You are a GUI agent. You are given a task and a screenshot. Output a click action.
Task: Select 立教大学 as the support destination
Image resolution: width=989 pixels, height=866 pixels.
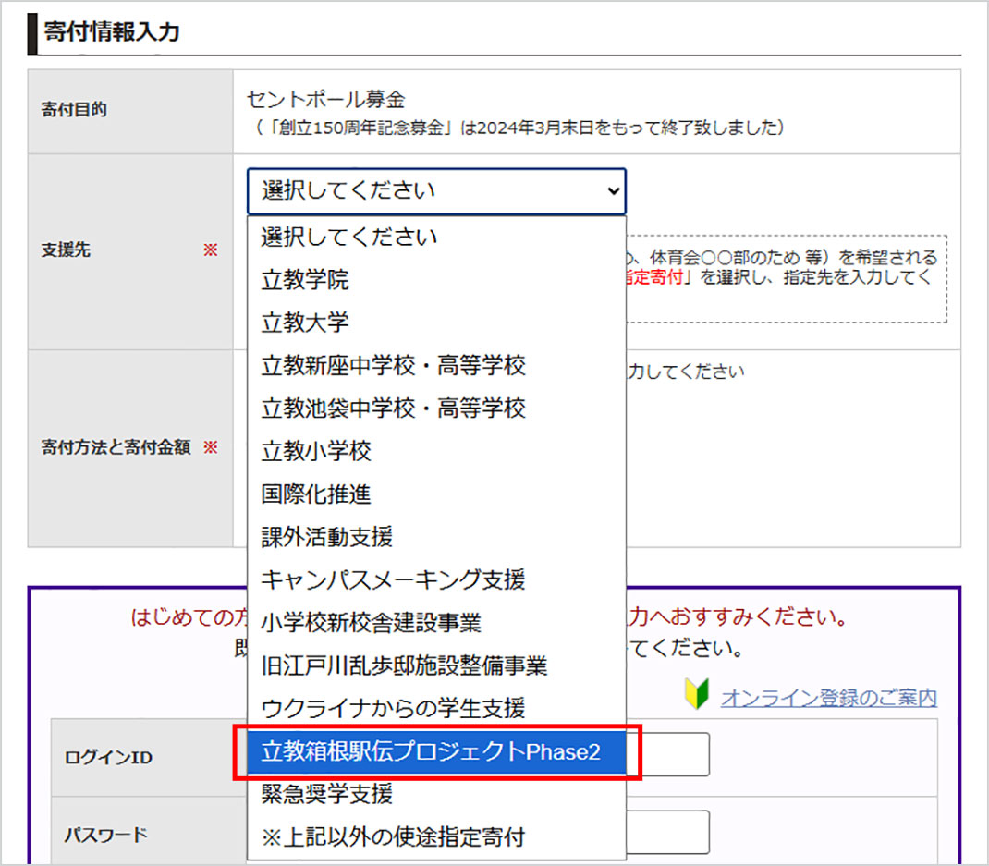click(305, 323)
